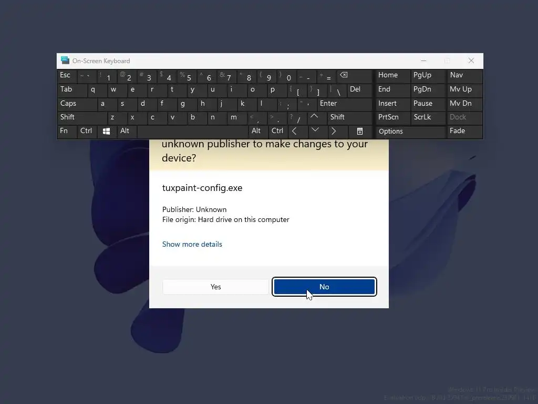Screen dimensions: 538x404
Task: Toggle the ScrLk key
Action: [428, 117]
